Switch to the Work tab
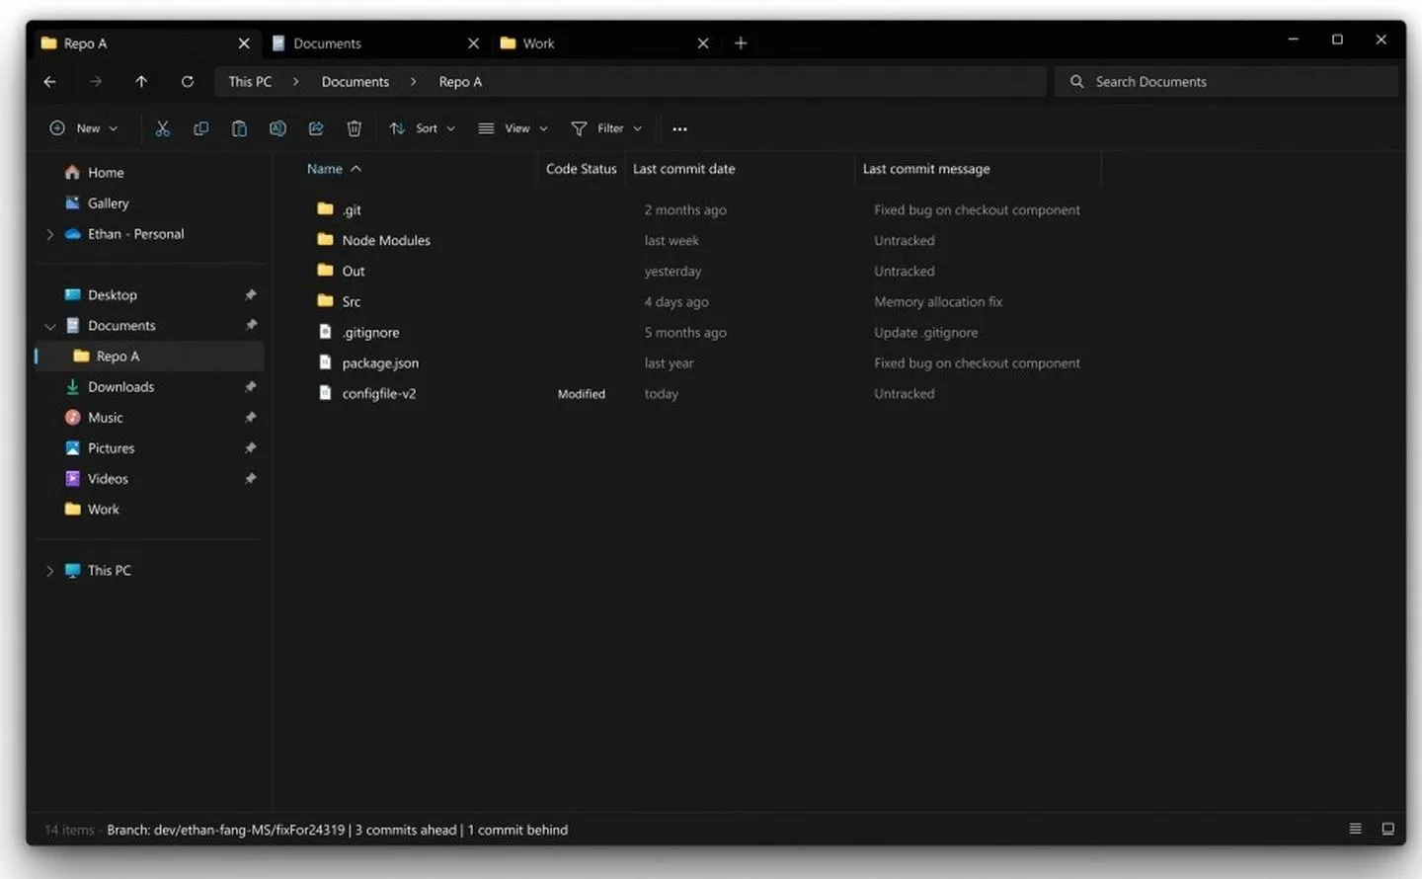 click(x=539, y=42)
